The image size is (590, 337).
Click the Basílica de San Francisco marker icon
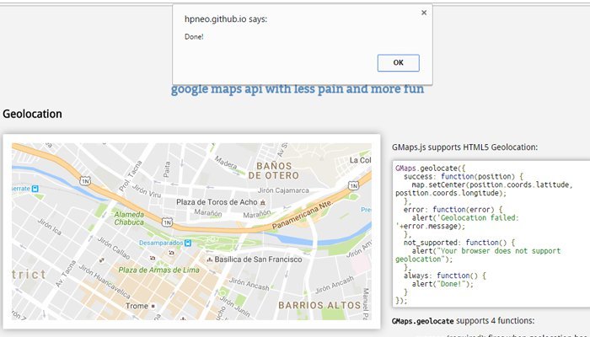click(x=210, y=259)
